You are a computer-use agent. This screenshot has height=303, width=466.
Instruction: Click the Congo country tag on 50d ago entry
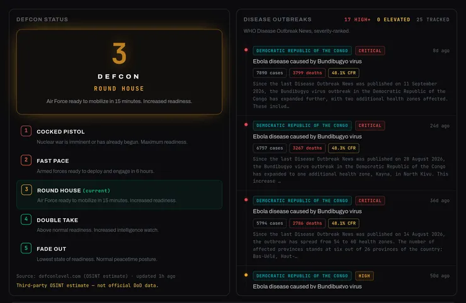pos(302,276)
